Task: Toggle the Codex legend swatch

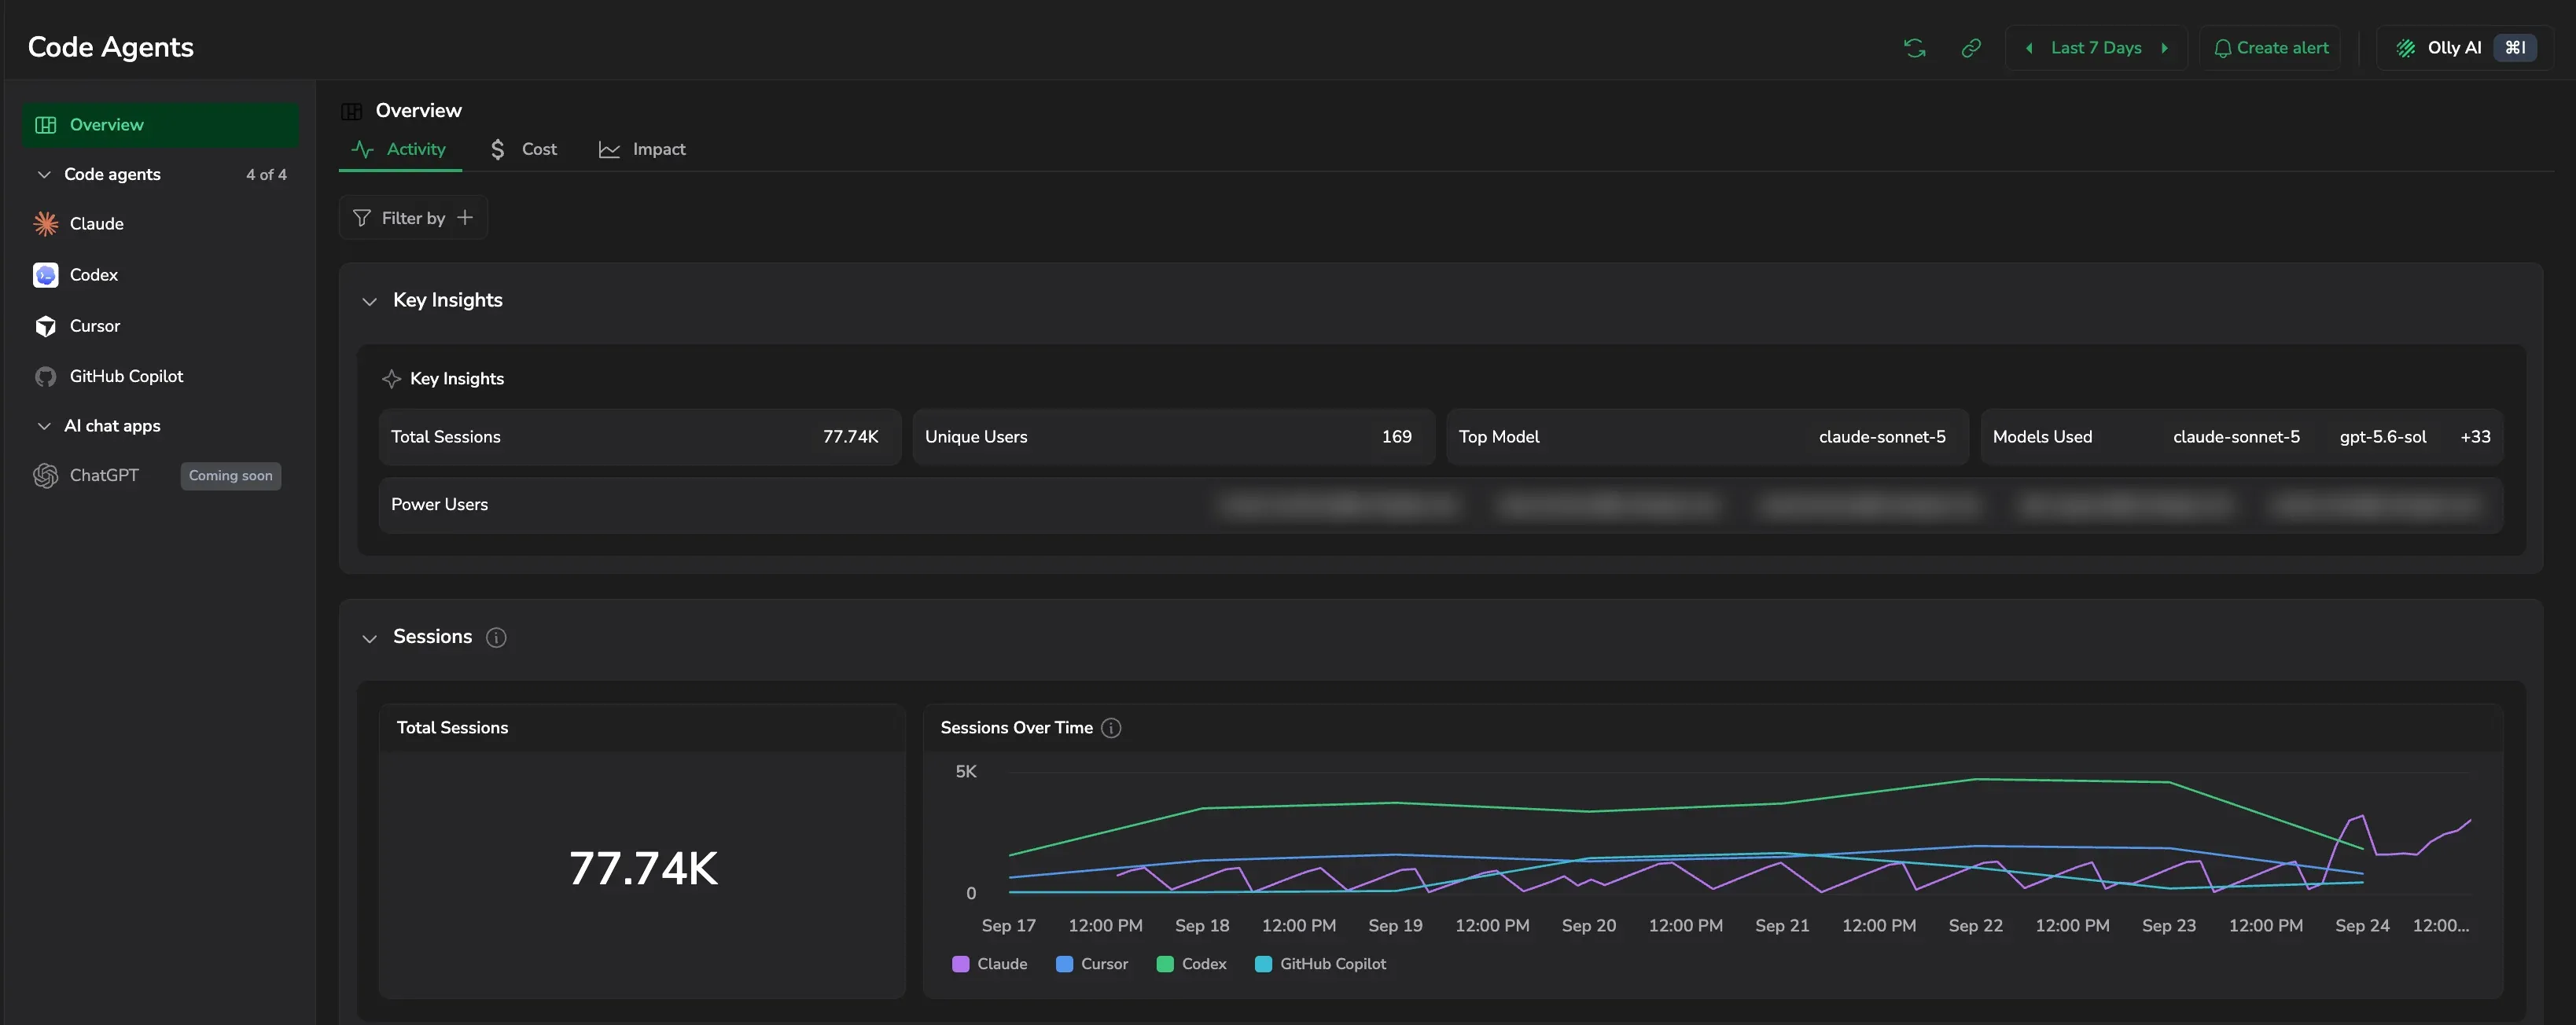Action: tap(1165, 964)
